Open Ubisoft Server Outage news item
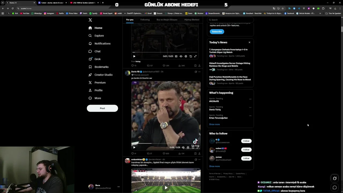 tap(230, 66)
